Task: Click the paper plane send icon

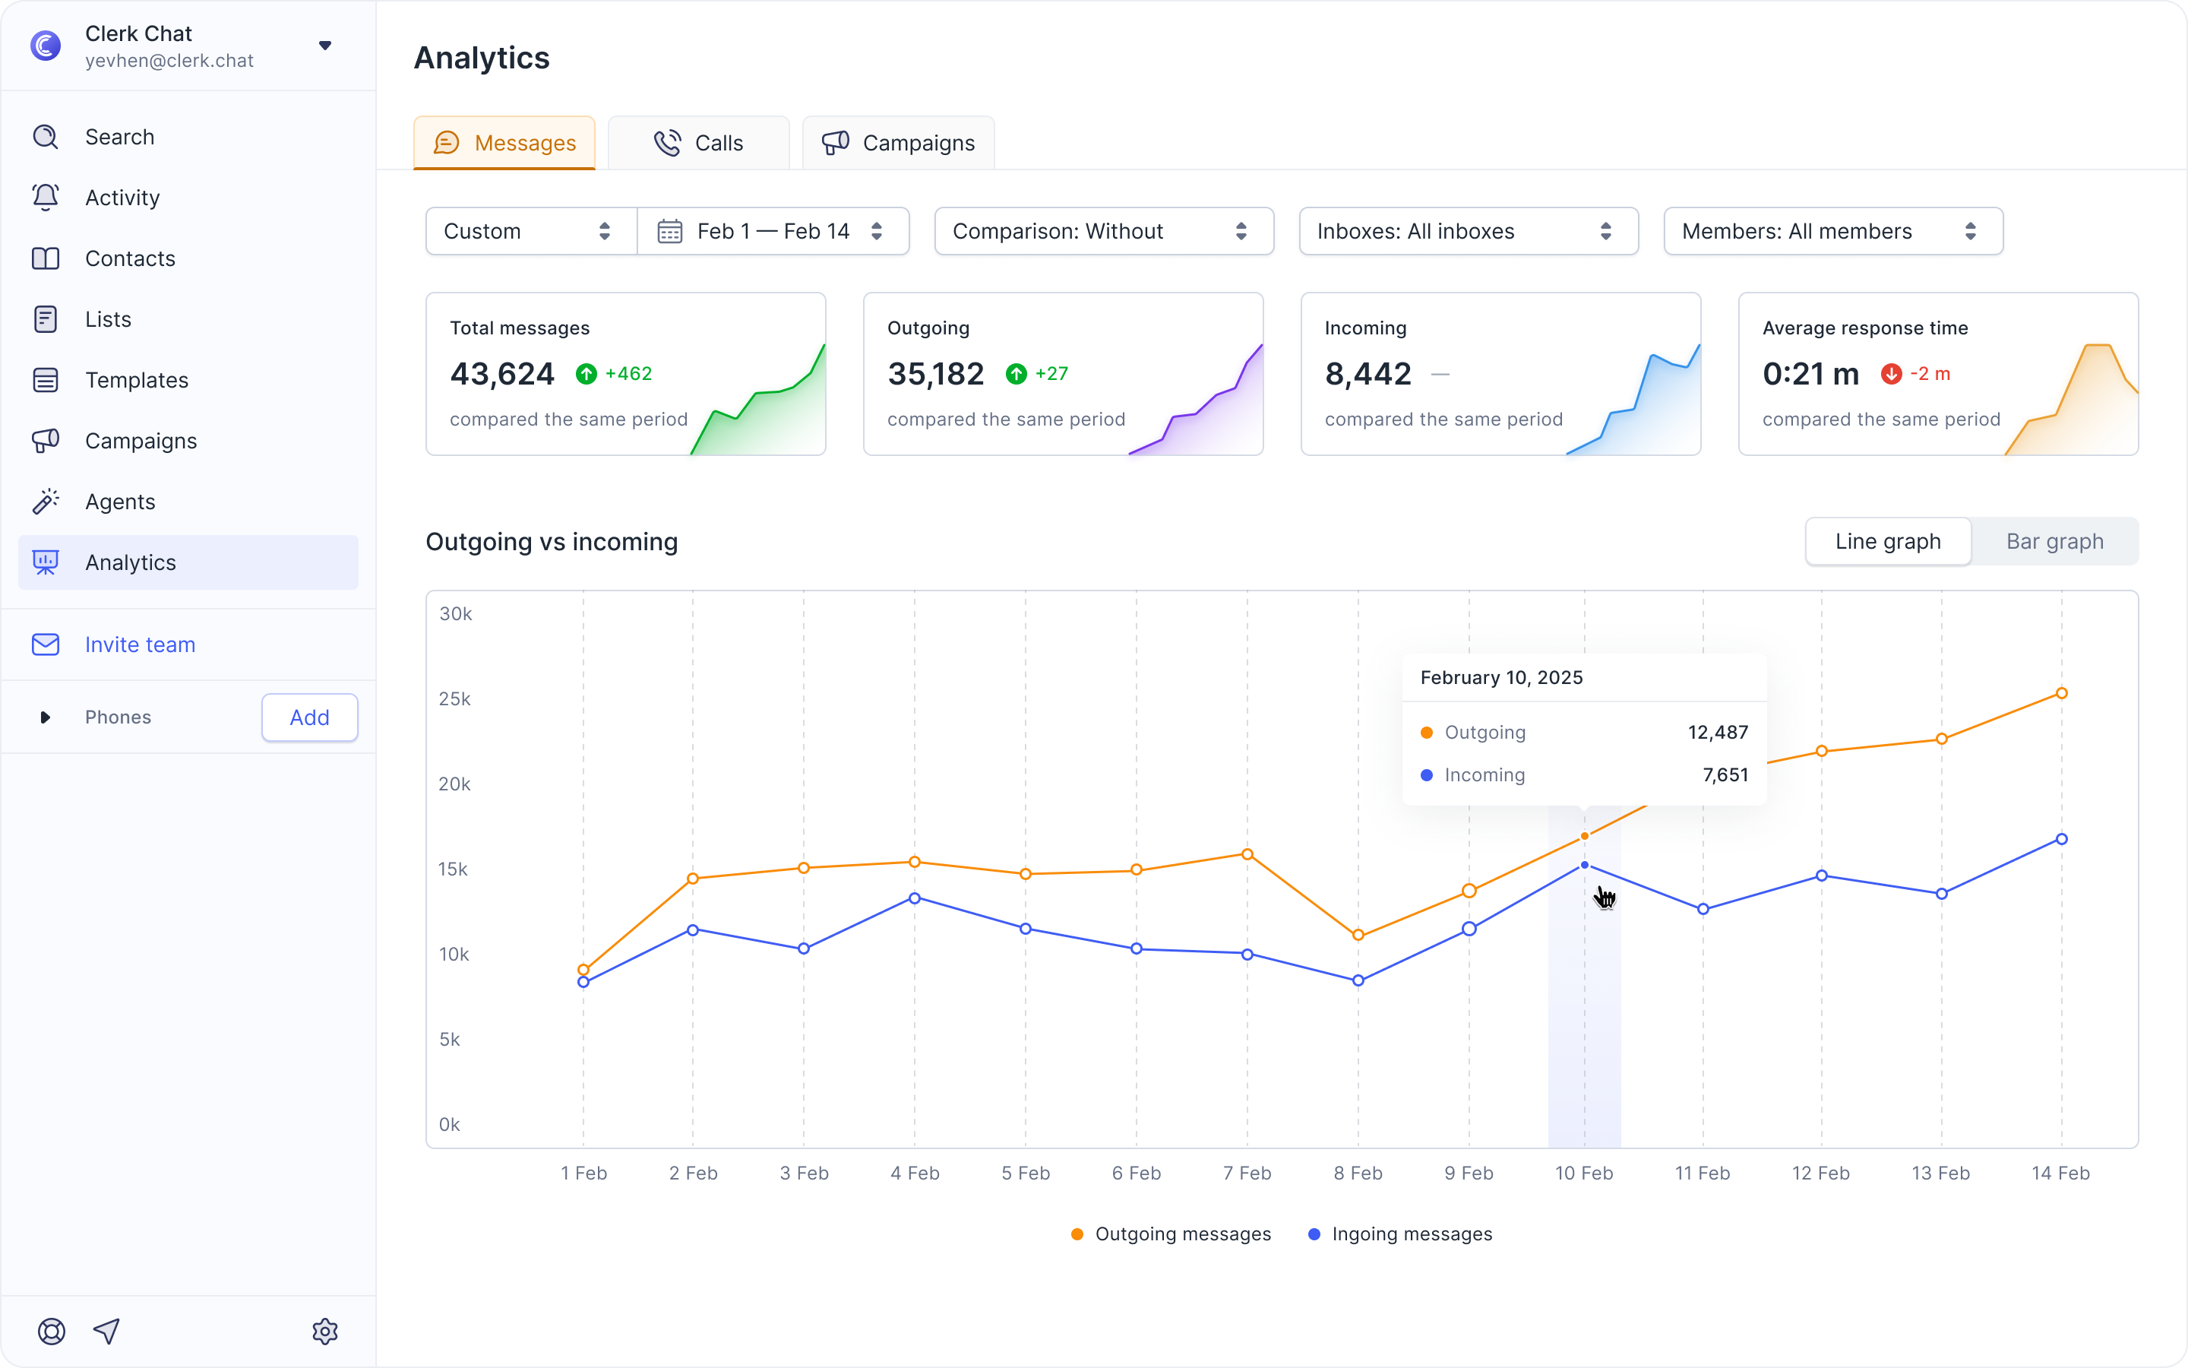Action: pos(106,1331)
